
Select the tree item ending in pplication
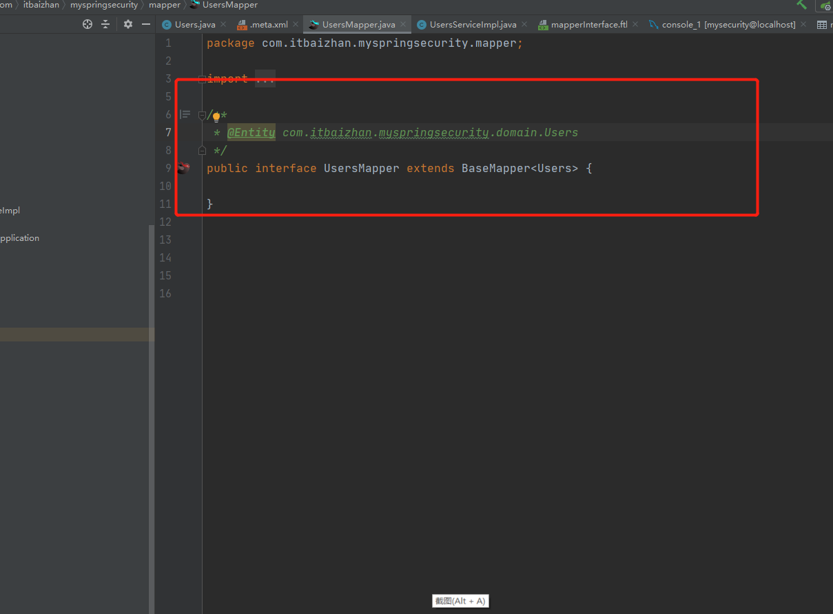pos(19,238)
